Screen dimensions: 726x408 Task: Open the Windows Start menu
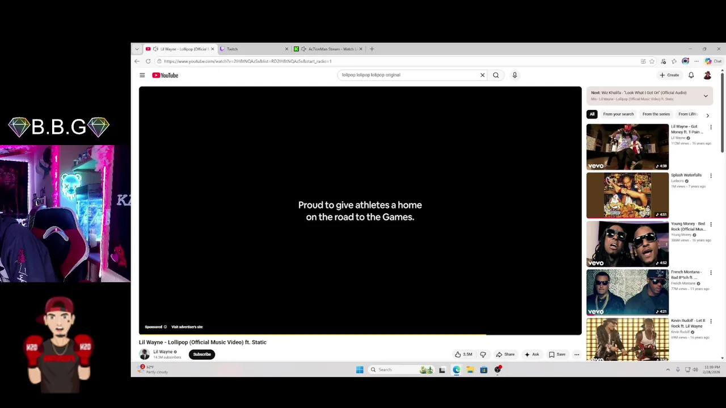click(360, 369)
